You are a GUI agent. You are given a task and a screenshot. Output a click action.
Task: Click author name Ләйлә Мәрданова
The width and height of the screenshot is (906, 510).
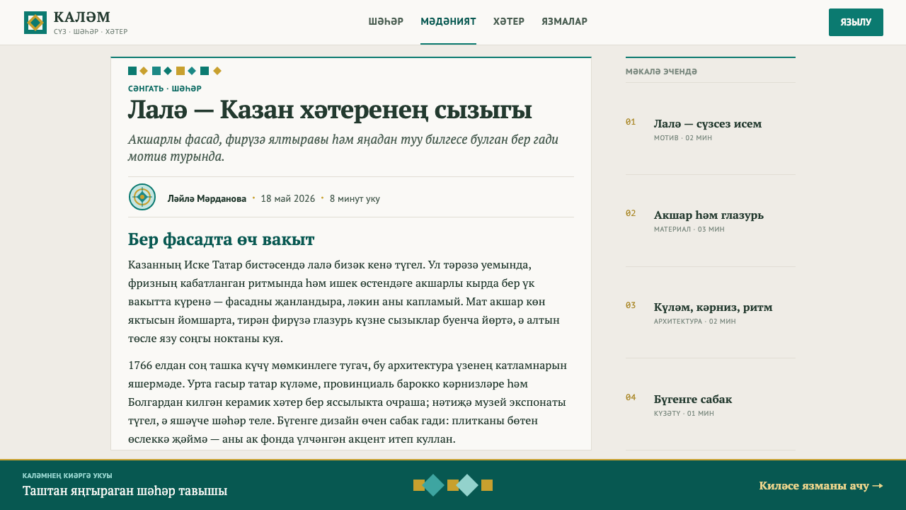(207, 198)
